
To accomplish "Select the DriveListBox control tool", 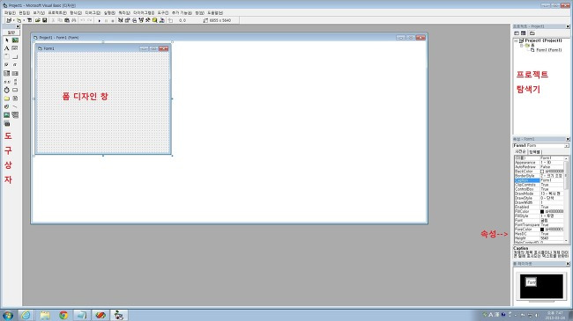I will [15, 90].
